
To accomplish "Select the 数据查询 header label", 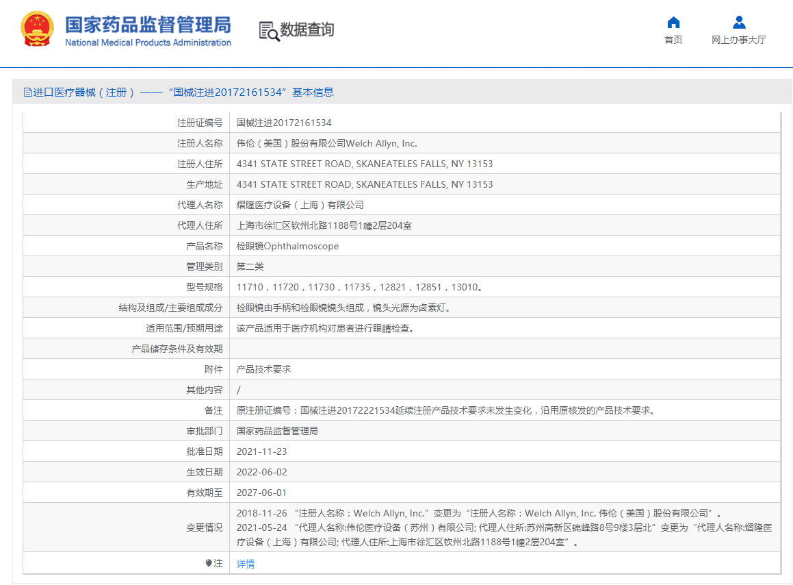I will pyautogui.click(x=307, y=30).
